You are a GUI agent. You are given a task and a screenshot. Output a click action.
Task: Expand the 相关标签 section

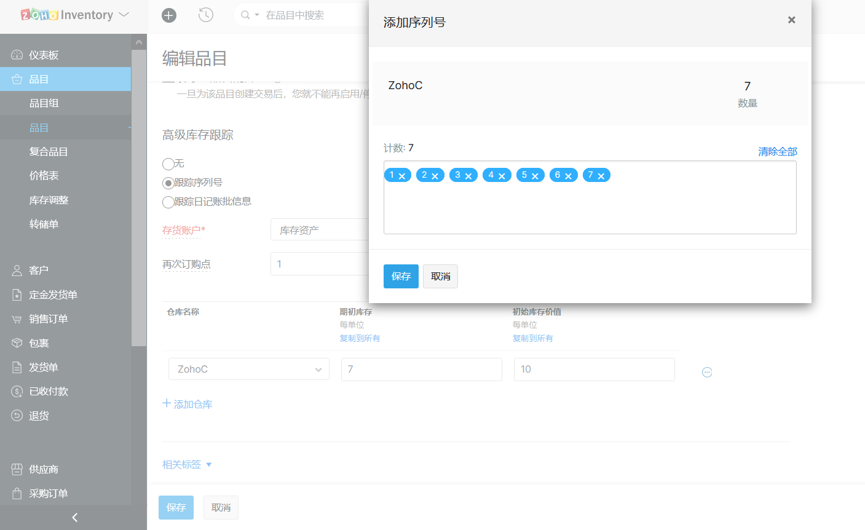(187, 464)
